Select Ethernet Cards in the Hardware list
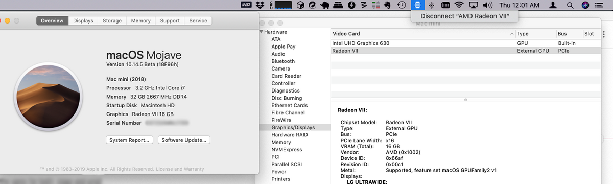This screenshot has height=184, width=613. (289, 106)
